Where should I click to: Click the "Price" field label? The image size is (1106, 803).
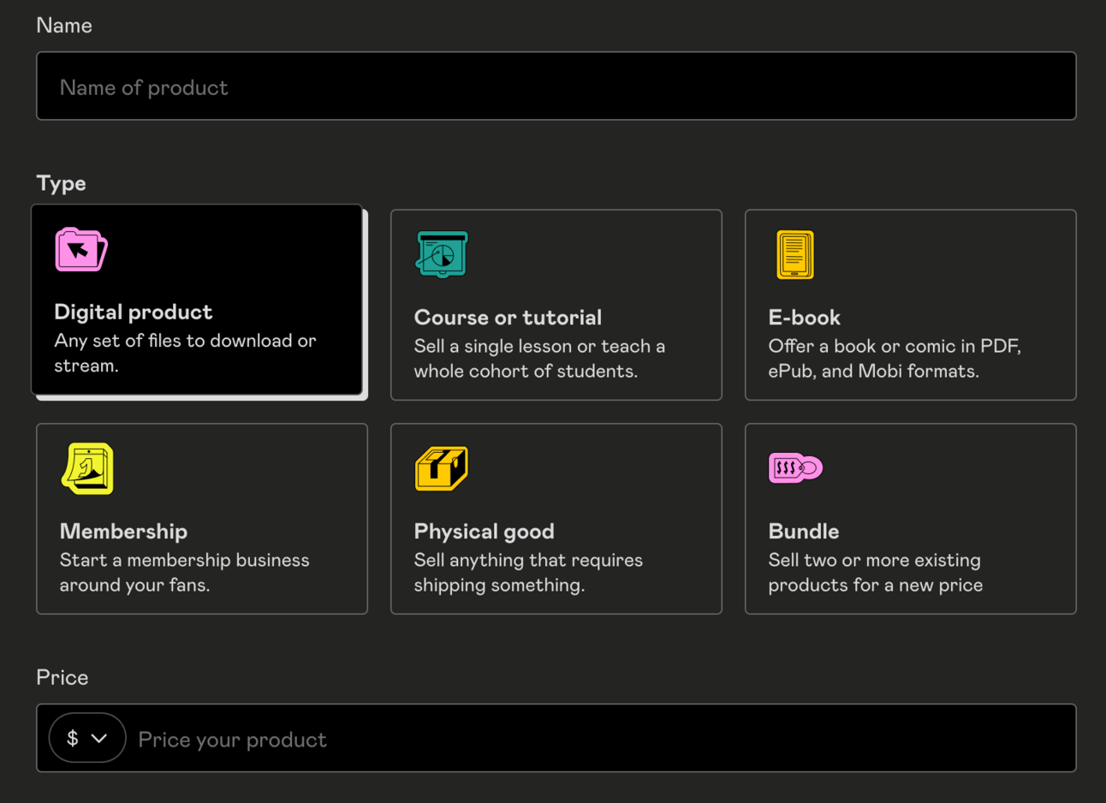62,677
